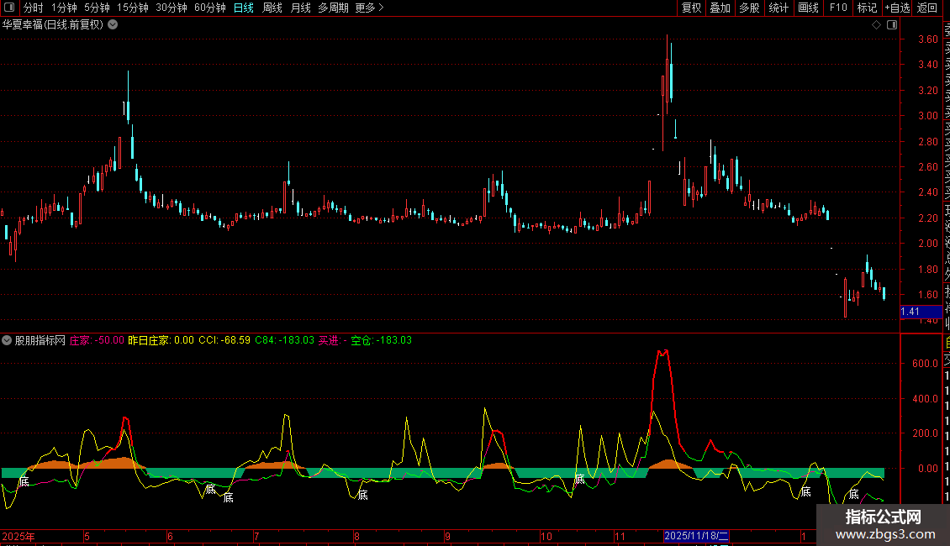This screenshot has height=546, width=950.
Task: Expand the 更多 periods menu
Action: (369, 8)
